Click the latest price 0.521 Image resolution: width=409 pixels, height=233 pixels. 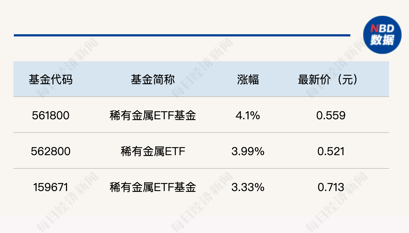coord(331,151)
